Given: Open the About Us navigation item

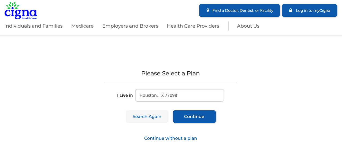Looking at the screenshot, I should click(x=248, y=26).
